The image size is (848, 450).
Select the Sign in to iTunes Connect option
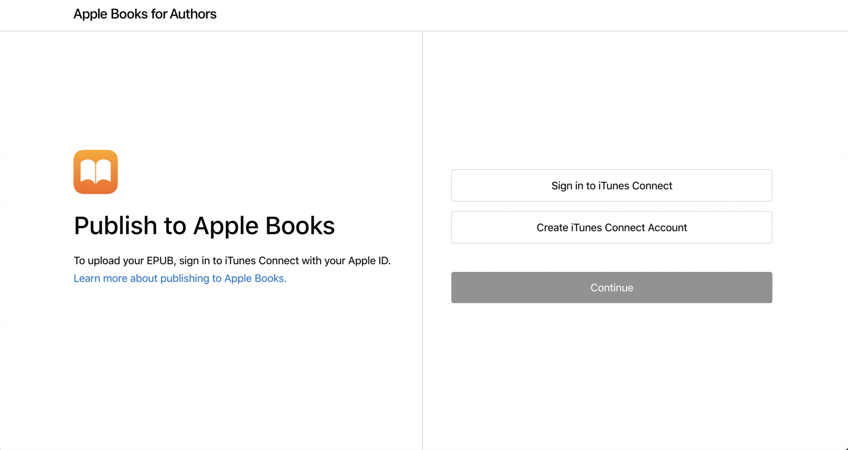(x=611, y=185)
